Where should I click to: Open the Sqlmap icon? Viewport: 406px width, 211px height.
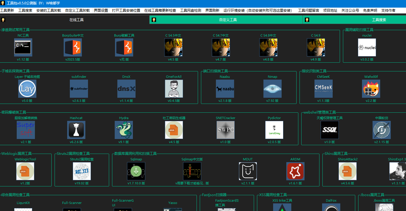pos(136,171)
